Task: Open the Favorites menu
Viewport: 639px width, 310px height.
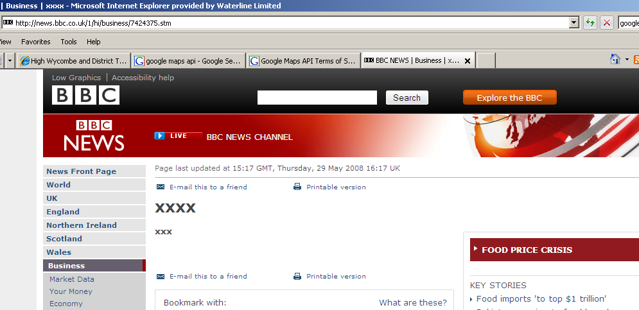Action: tap(35, 42)
